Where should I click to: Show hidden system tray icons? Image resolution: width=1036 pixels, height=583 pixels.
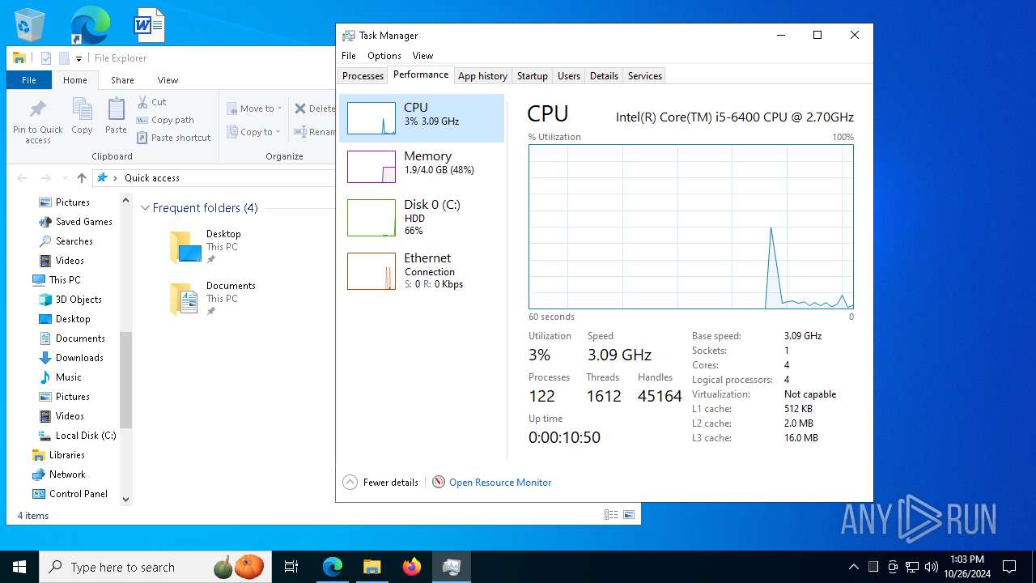click(x=853, y=567)
